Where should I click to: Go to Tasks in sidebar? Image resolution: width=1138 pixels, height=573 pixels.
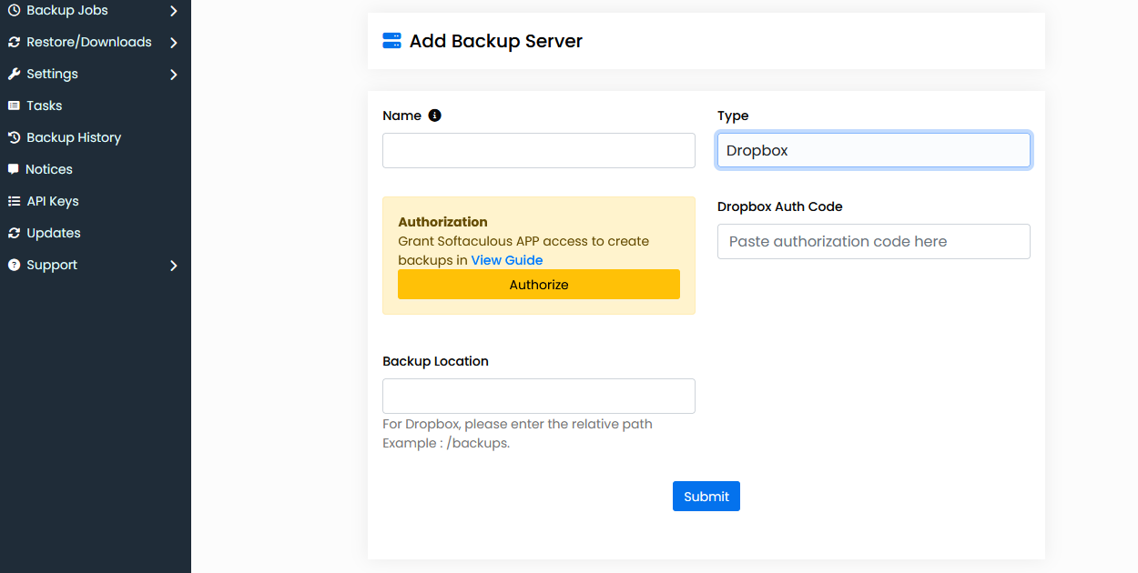click(45, 106)
